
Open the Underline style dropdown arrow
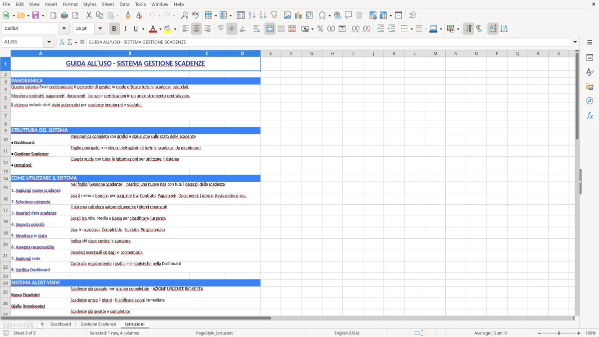click(x=143, y=29)
